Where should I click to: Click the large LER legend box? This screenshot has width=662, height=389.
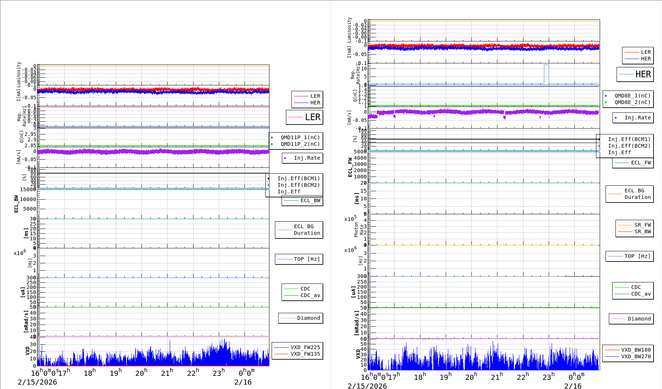pos(304,117)
